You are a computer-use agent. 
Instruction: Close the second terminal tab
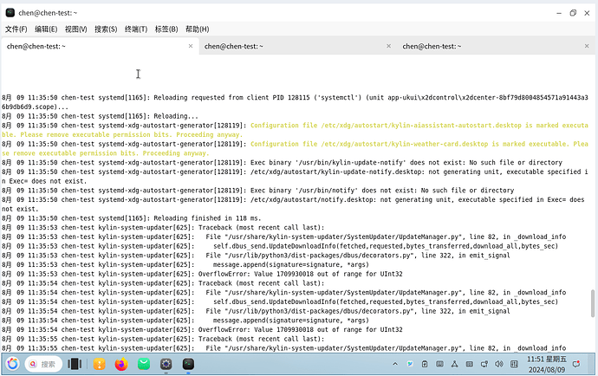[388, 46]
